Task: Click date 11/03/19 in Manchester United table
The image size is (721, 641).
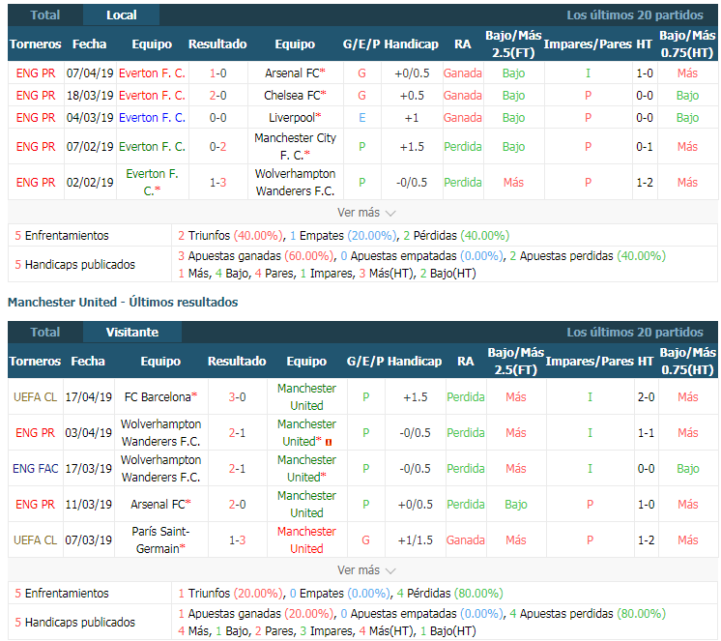Action: (88, 504)
